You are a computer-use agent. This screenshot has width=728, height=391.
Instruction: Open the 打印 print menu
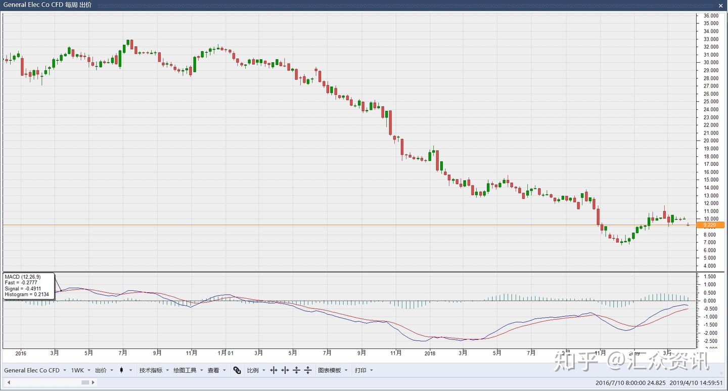[364, 370]
